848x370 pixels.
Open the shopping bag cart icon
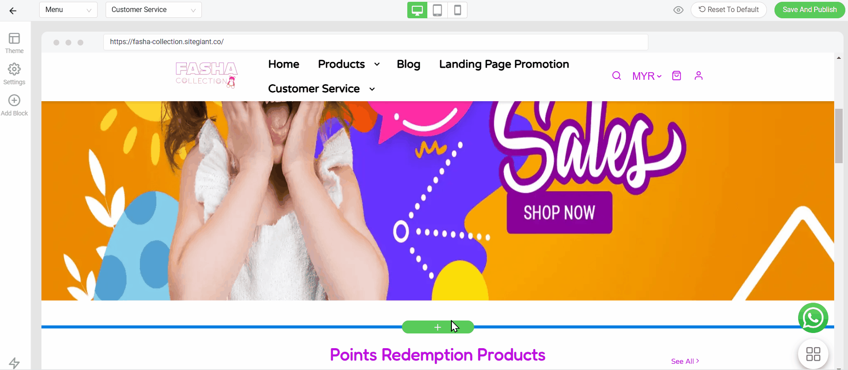[x=676, y=76]
